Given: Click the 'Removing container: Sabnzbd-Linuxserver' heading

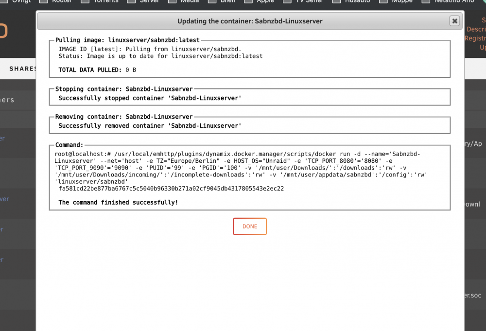Looking at the screenshot, I should point(124,117).
